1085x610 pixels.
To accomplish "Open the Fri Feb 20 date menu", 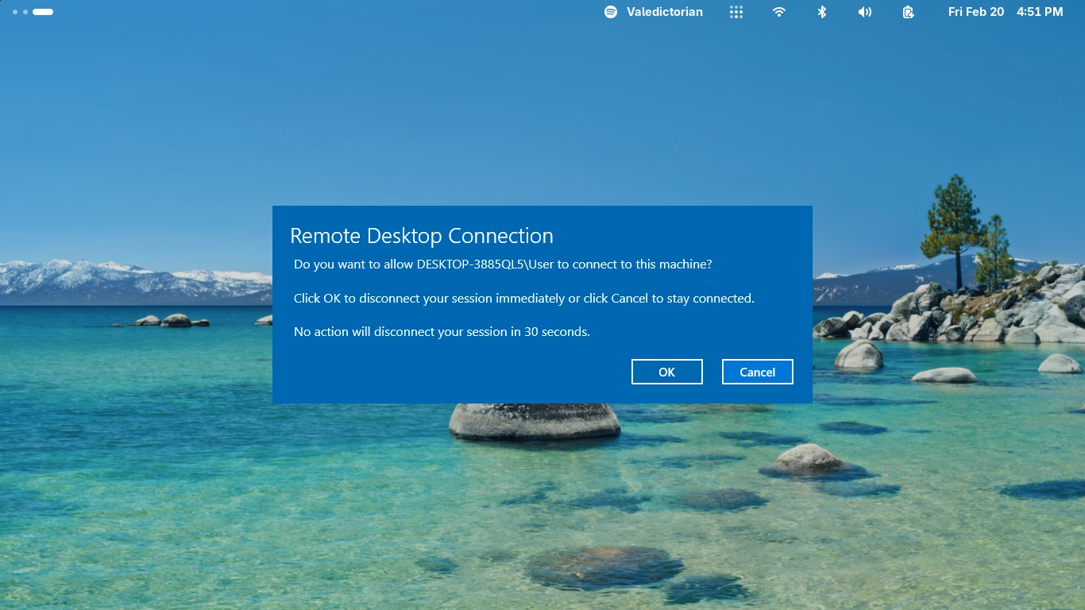I will click(975, 12).
